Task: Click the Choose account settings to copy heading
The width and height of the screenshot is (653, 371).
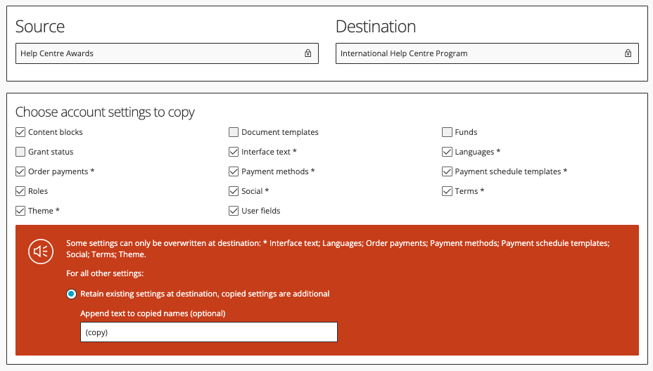Action: (105, 112)
